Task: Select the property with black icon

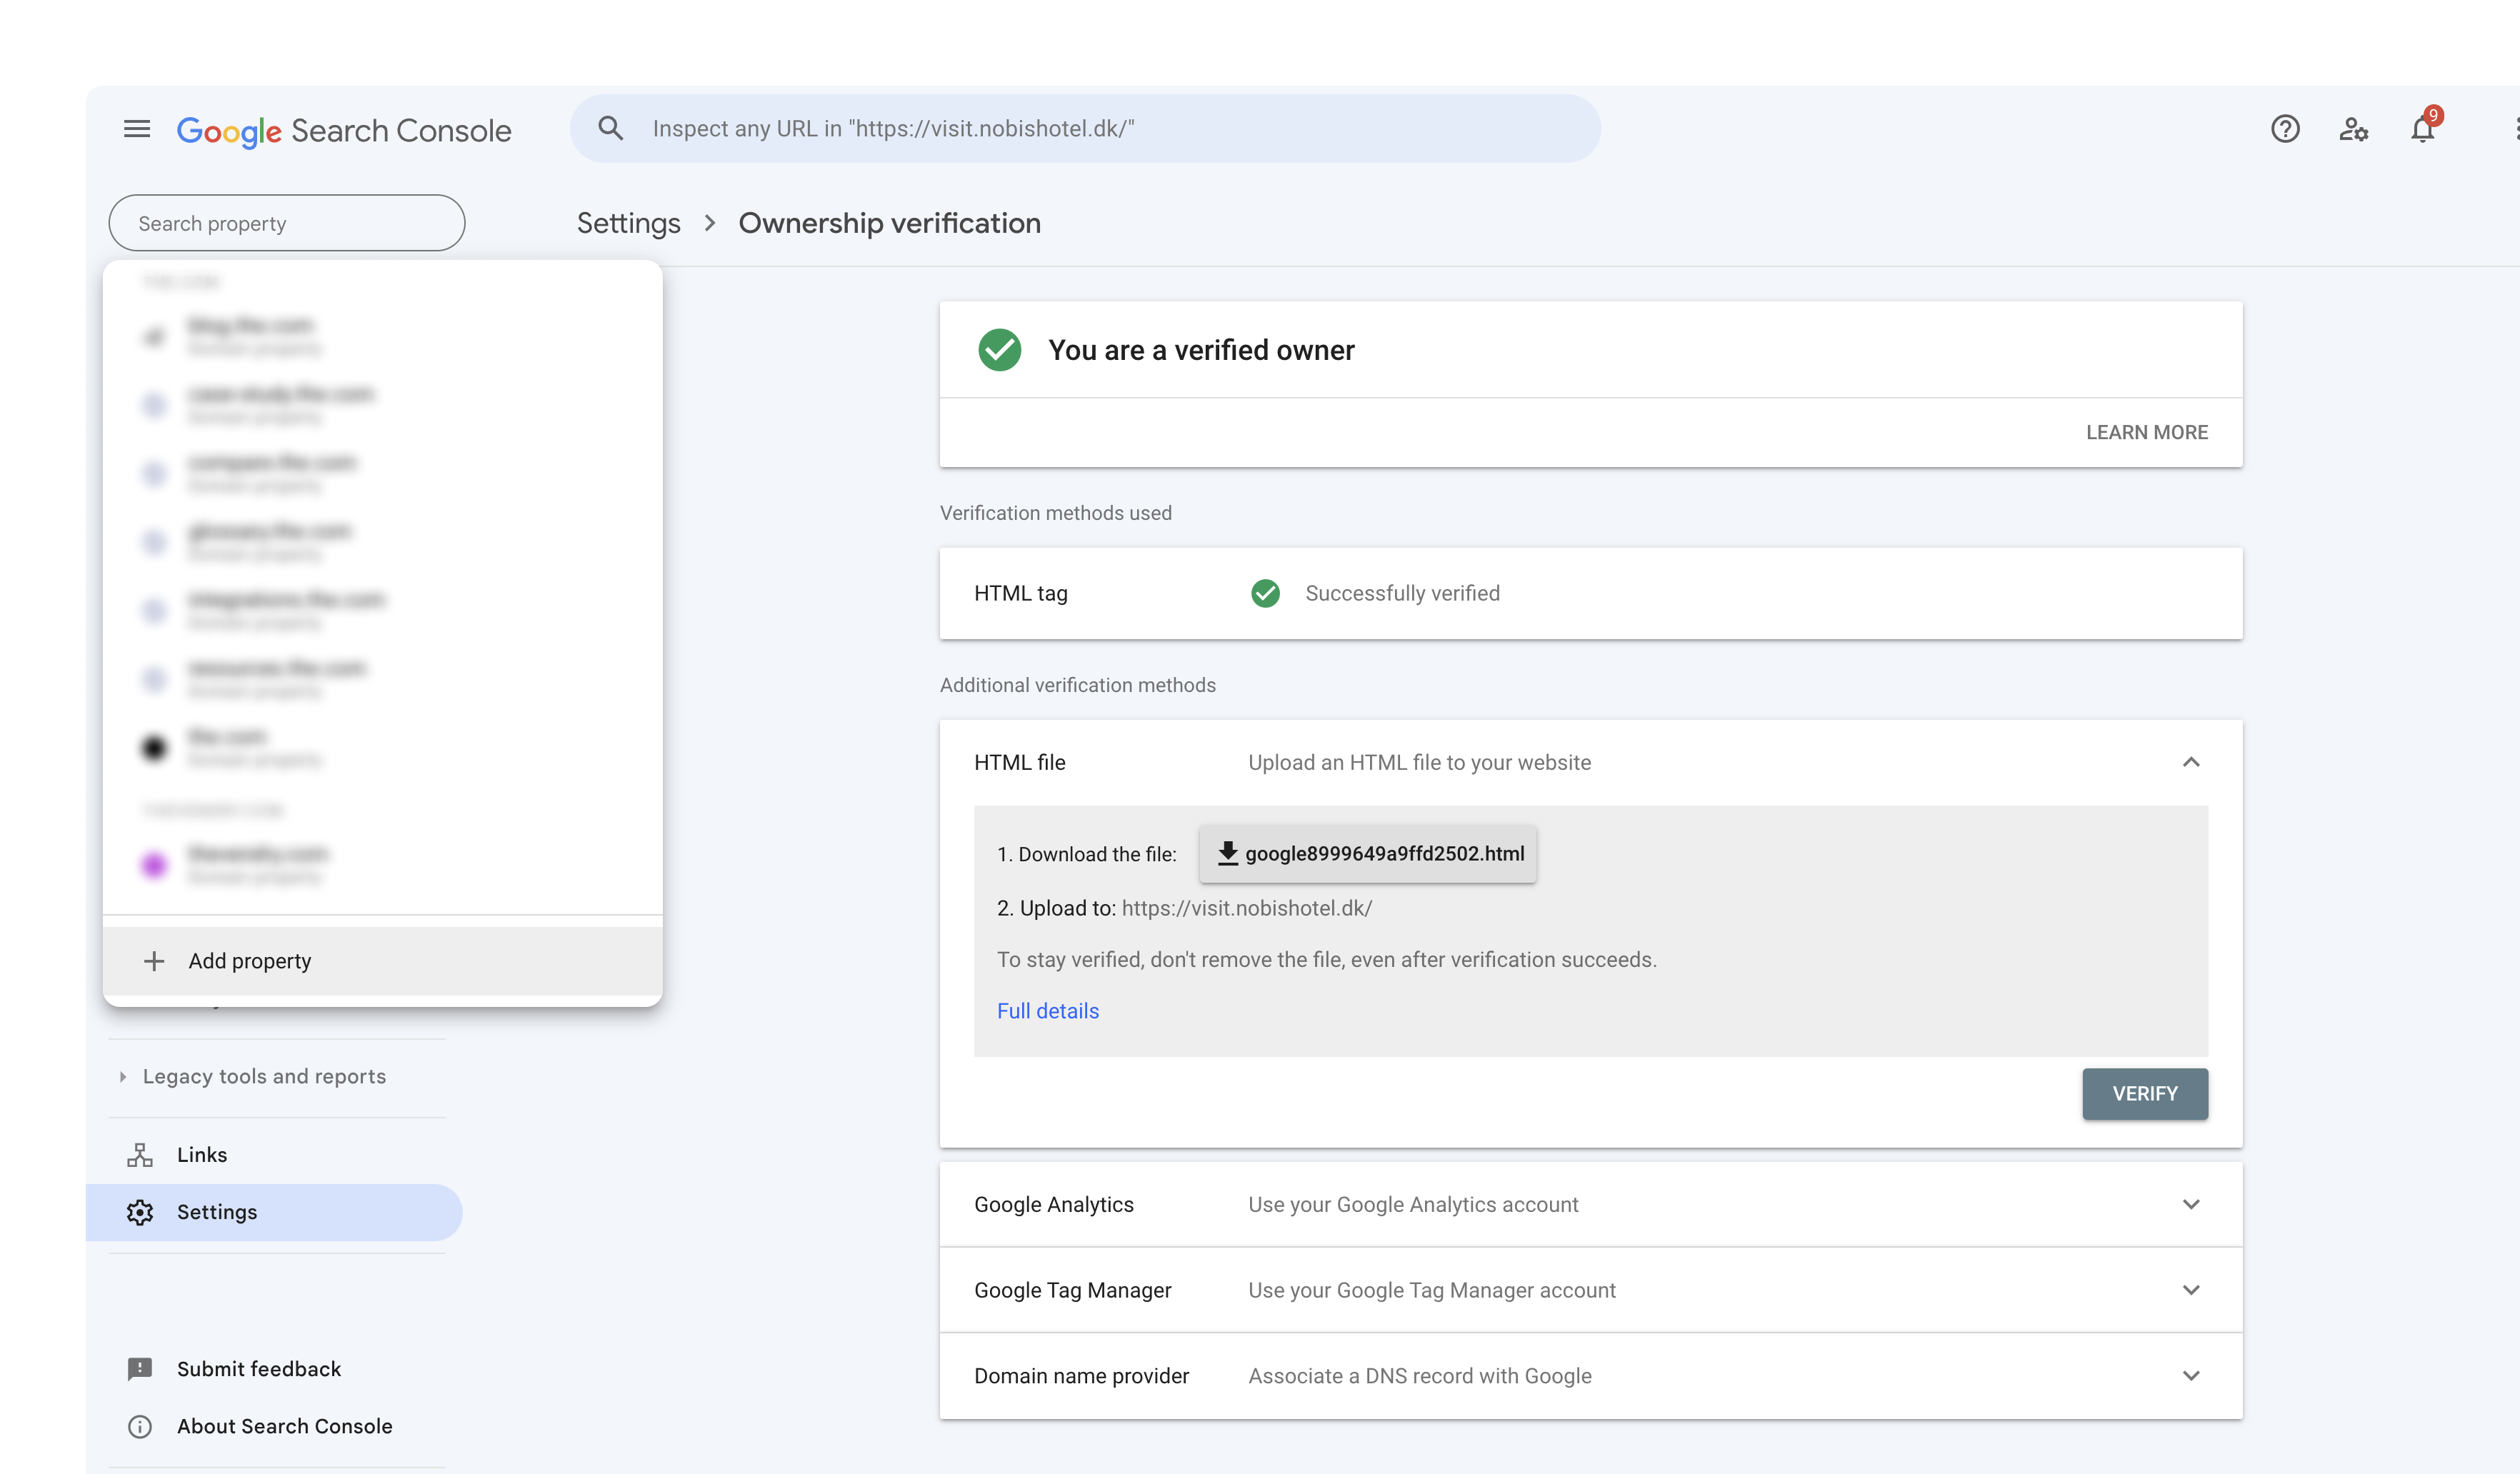Action: click(383, 747)
